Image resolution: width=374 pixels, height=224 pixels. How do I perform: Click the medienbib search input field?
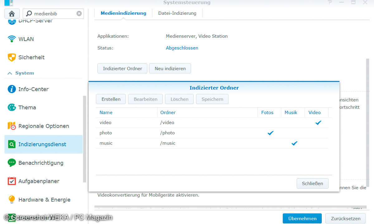pyautogui.click(x=54, y=14)
